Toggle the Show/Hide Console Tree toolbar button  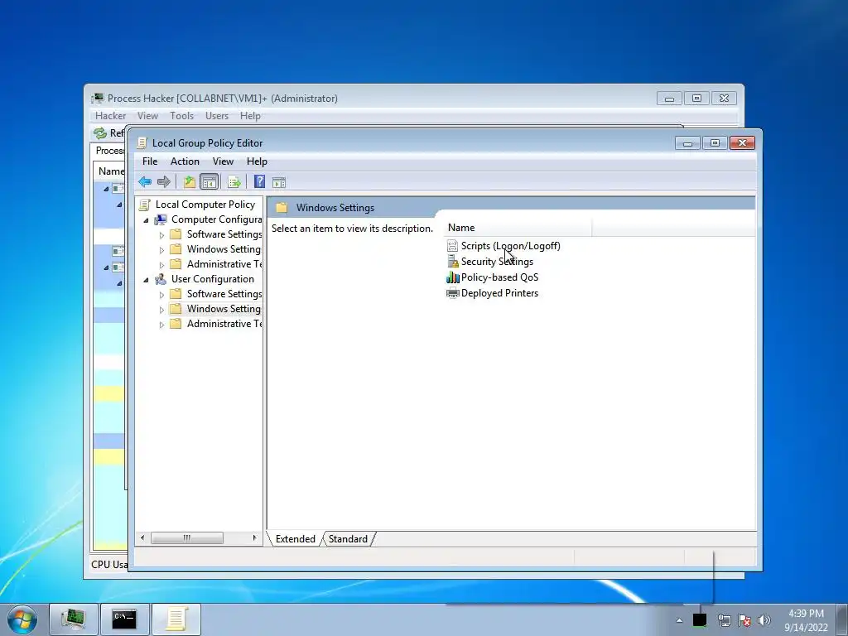[209, 181]
